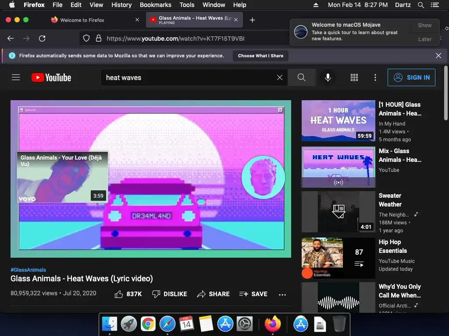The width and height of the screenshot is (449, 336).
Task: Open the Your Love (Déjà Vu) card
Action: point(62,177)
